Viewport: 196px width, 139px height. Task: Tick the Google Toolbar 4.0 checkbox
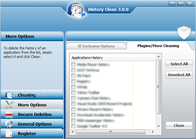[x=73, y=126]
